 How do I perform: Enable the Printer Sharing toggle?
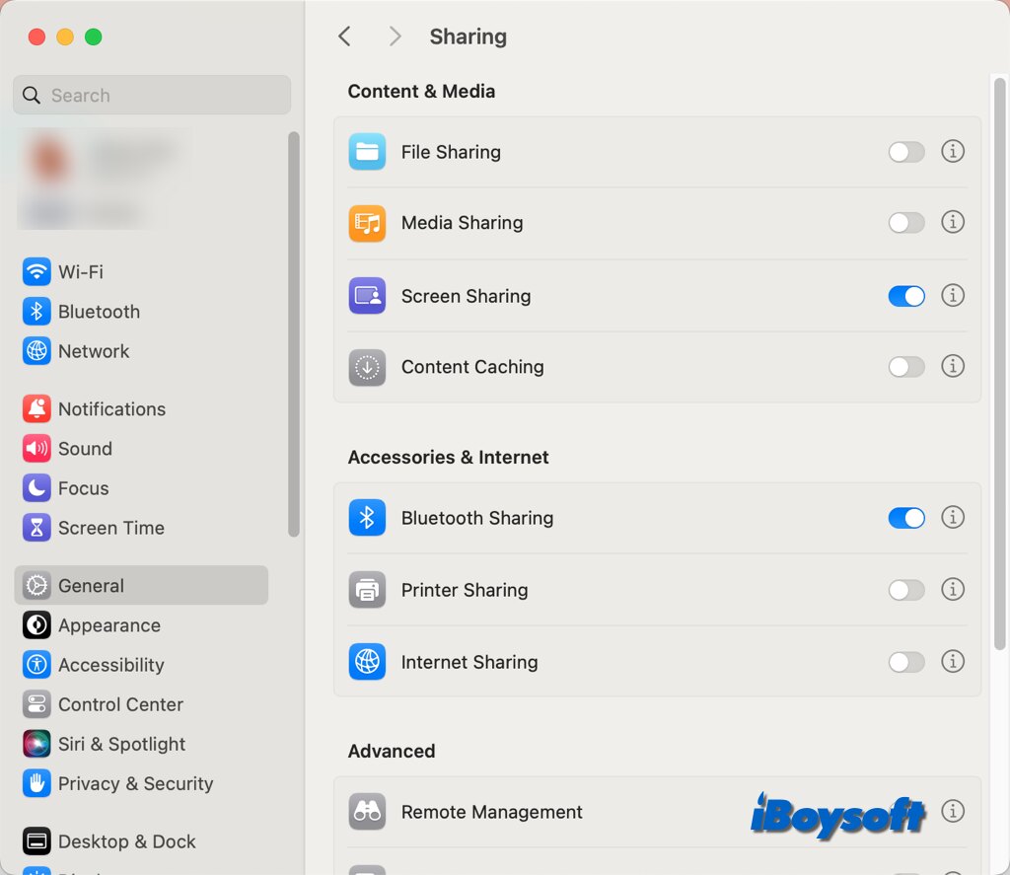click(x=906, y=590)
